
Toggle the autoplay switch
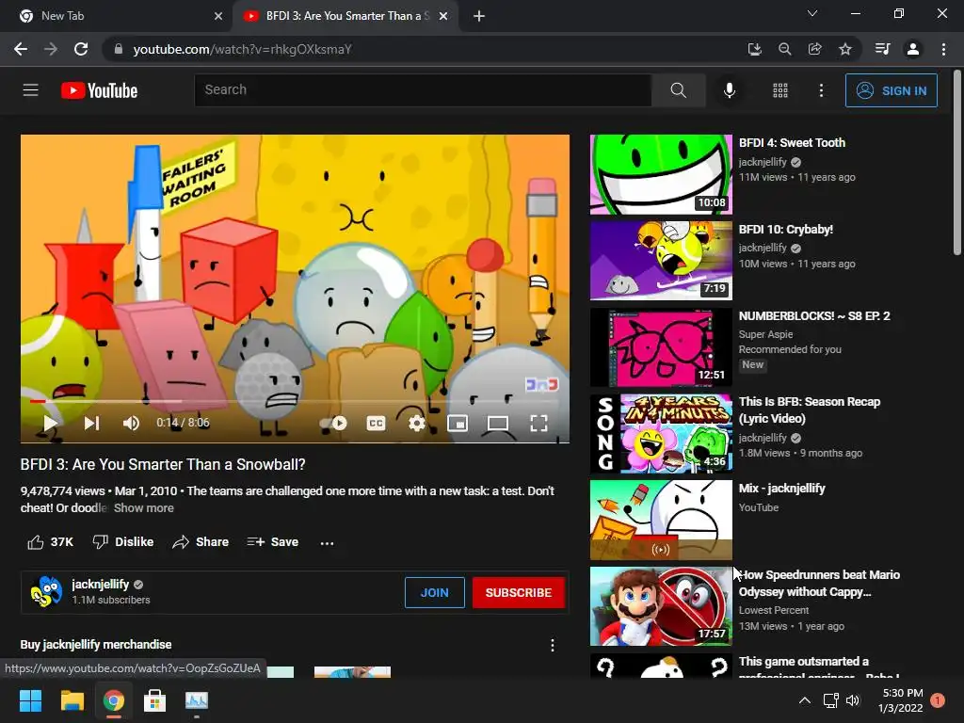[333, 423]
